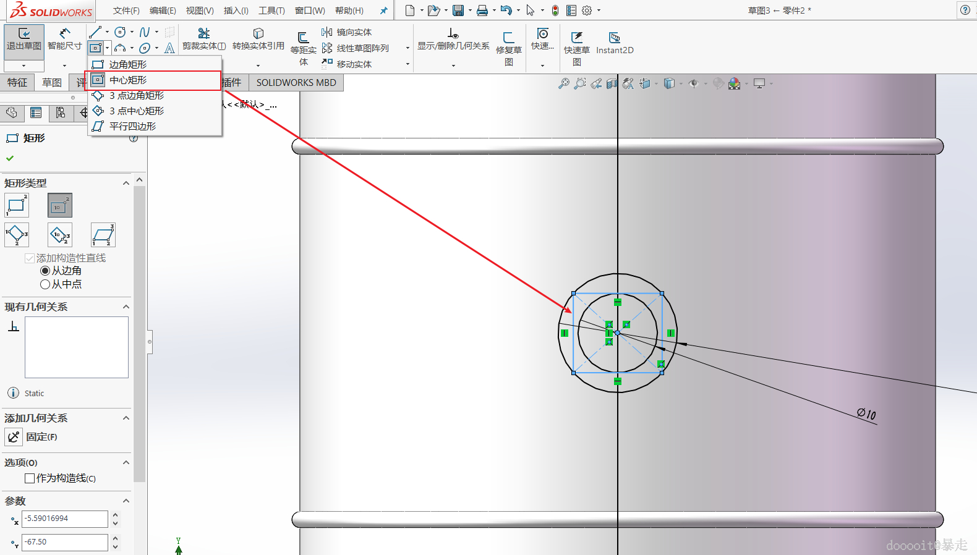The image size is (977, 555).
Task: Select the 3-point corner rectangle type button
Action: tap(17, 235)
